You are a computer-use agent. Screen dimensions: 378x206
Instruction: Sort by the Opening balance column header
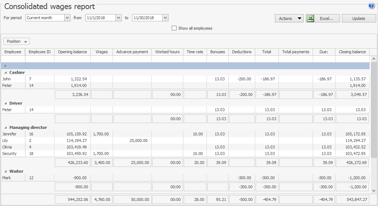coord(72,52)
